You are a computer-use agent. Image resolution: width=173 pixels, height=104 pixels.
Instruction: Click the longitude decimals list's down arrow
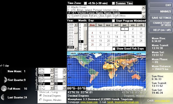click(64, 88)
